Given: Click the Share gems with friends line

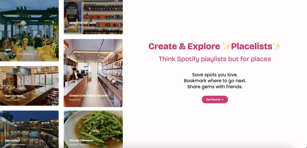Looking at the screenshot, I should (x=215, y=87).
